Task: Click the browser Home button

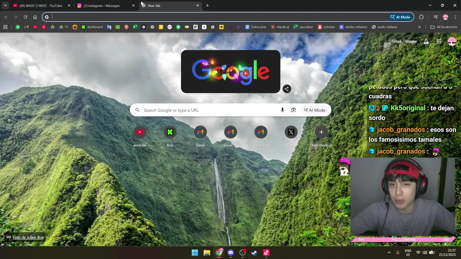Action: pyautogui.click(x=35, y=17)
